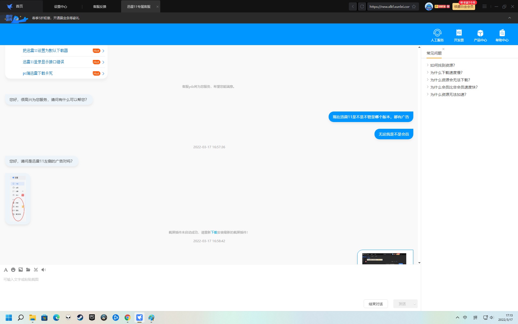The width and height of the screenshot is (518, 324).
Task: Click the scissors screenshot icon
Action: pyautogui.click(x=36, y=270)
